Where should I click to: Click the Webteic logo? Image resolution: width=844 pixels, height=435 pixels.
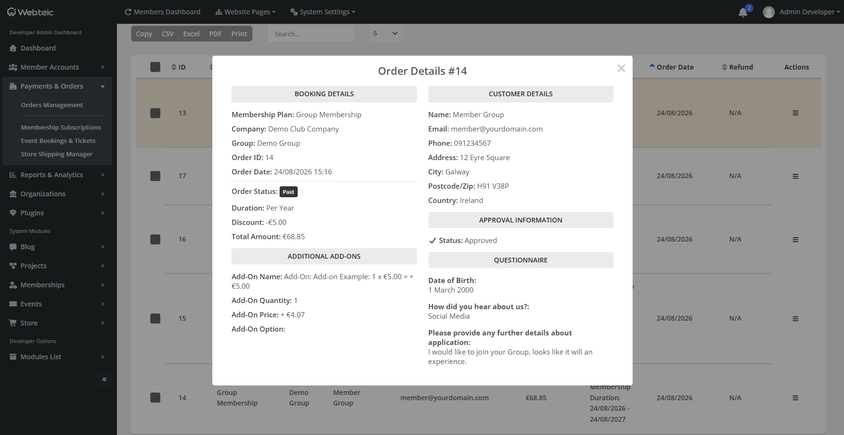30,12
